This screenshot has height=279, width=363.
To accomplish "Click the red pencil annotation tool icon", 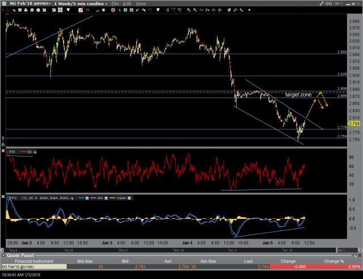I will pyautogui.click(x=81, y=10).
